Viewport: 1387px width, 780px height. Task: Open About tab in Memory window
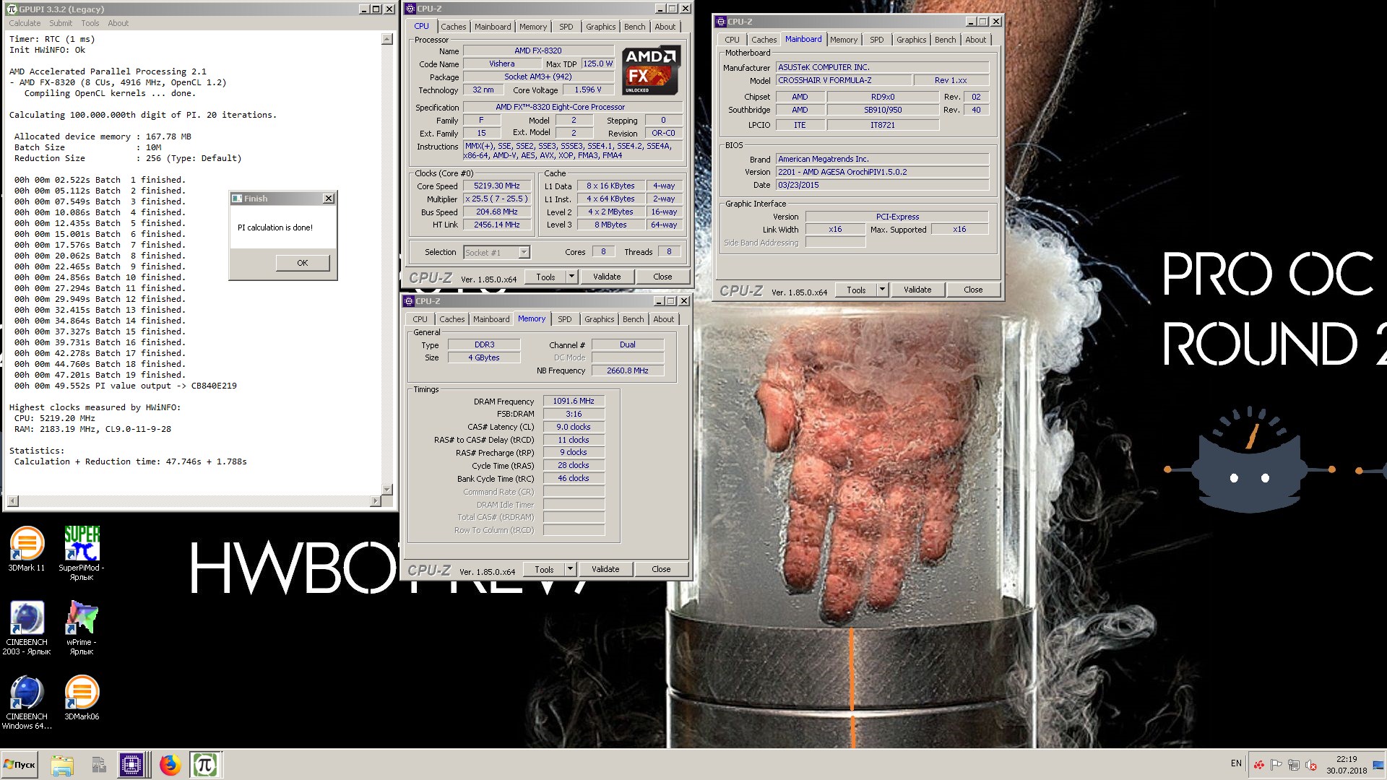pyautogui.click(x=664, y=319)
